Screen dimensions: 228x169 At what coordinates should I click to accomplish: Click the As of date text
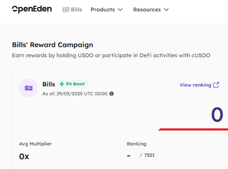pyautogui.click(x=75, y=94)
